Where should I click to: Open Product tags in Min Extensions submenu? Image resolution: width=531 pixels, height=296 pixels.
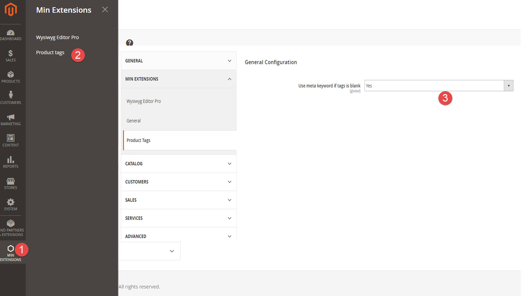pos(50,52)
